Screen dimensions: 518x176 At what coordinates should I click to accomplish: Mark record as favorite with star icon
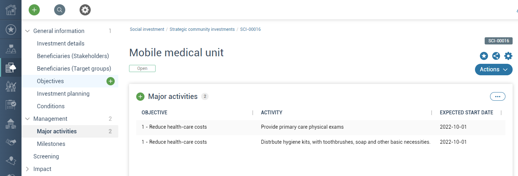tap(484, 56)
